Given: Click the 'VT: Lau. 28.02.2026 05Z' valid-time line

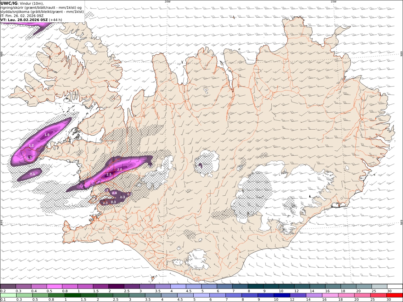Looking at the screenshot, I should (x=24, y=20).
